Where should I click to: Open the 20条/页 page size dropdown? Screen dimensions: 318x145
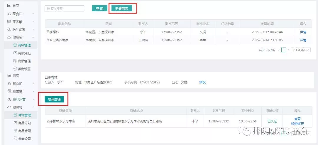[301, 50]
